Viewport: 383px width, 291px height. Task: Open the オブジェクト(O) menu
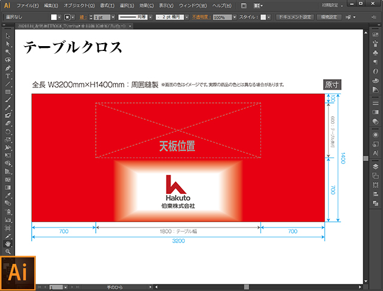79,5
